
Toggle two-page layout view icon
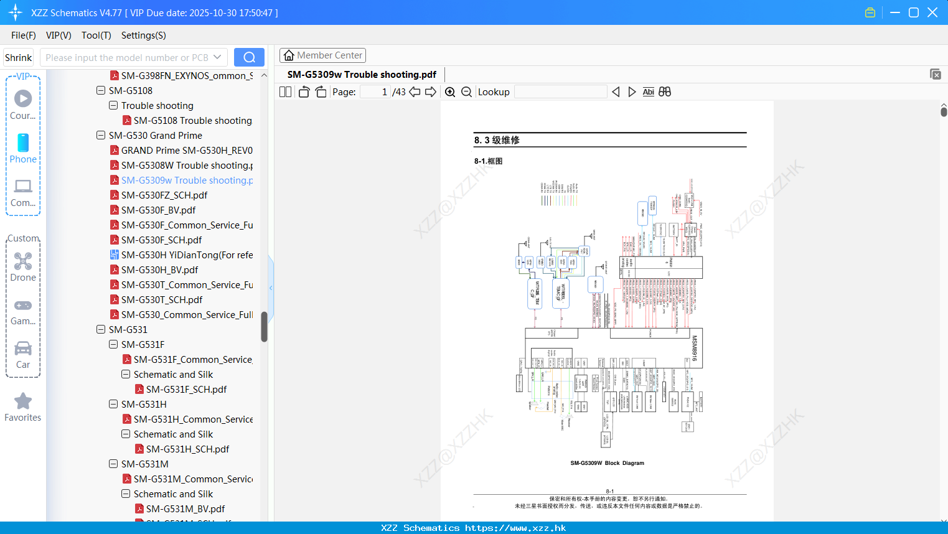pyautogui.click(x=285, y=91)
